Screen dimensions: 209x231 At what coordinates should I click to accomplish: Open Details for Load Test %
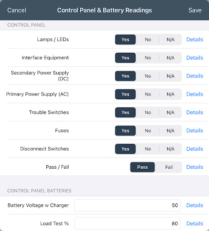pos(195,223)
